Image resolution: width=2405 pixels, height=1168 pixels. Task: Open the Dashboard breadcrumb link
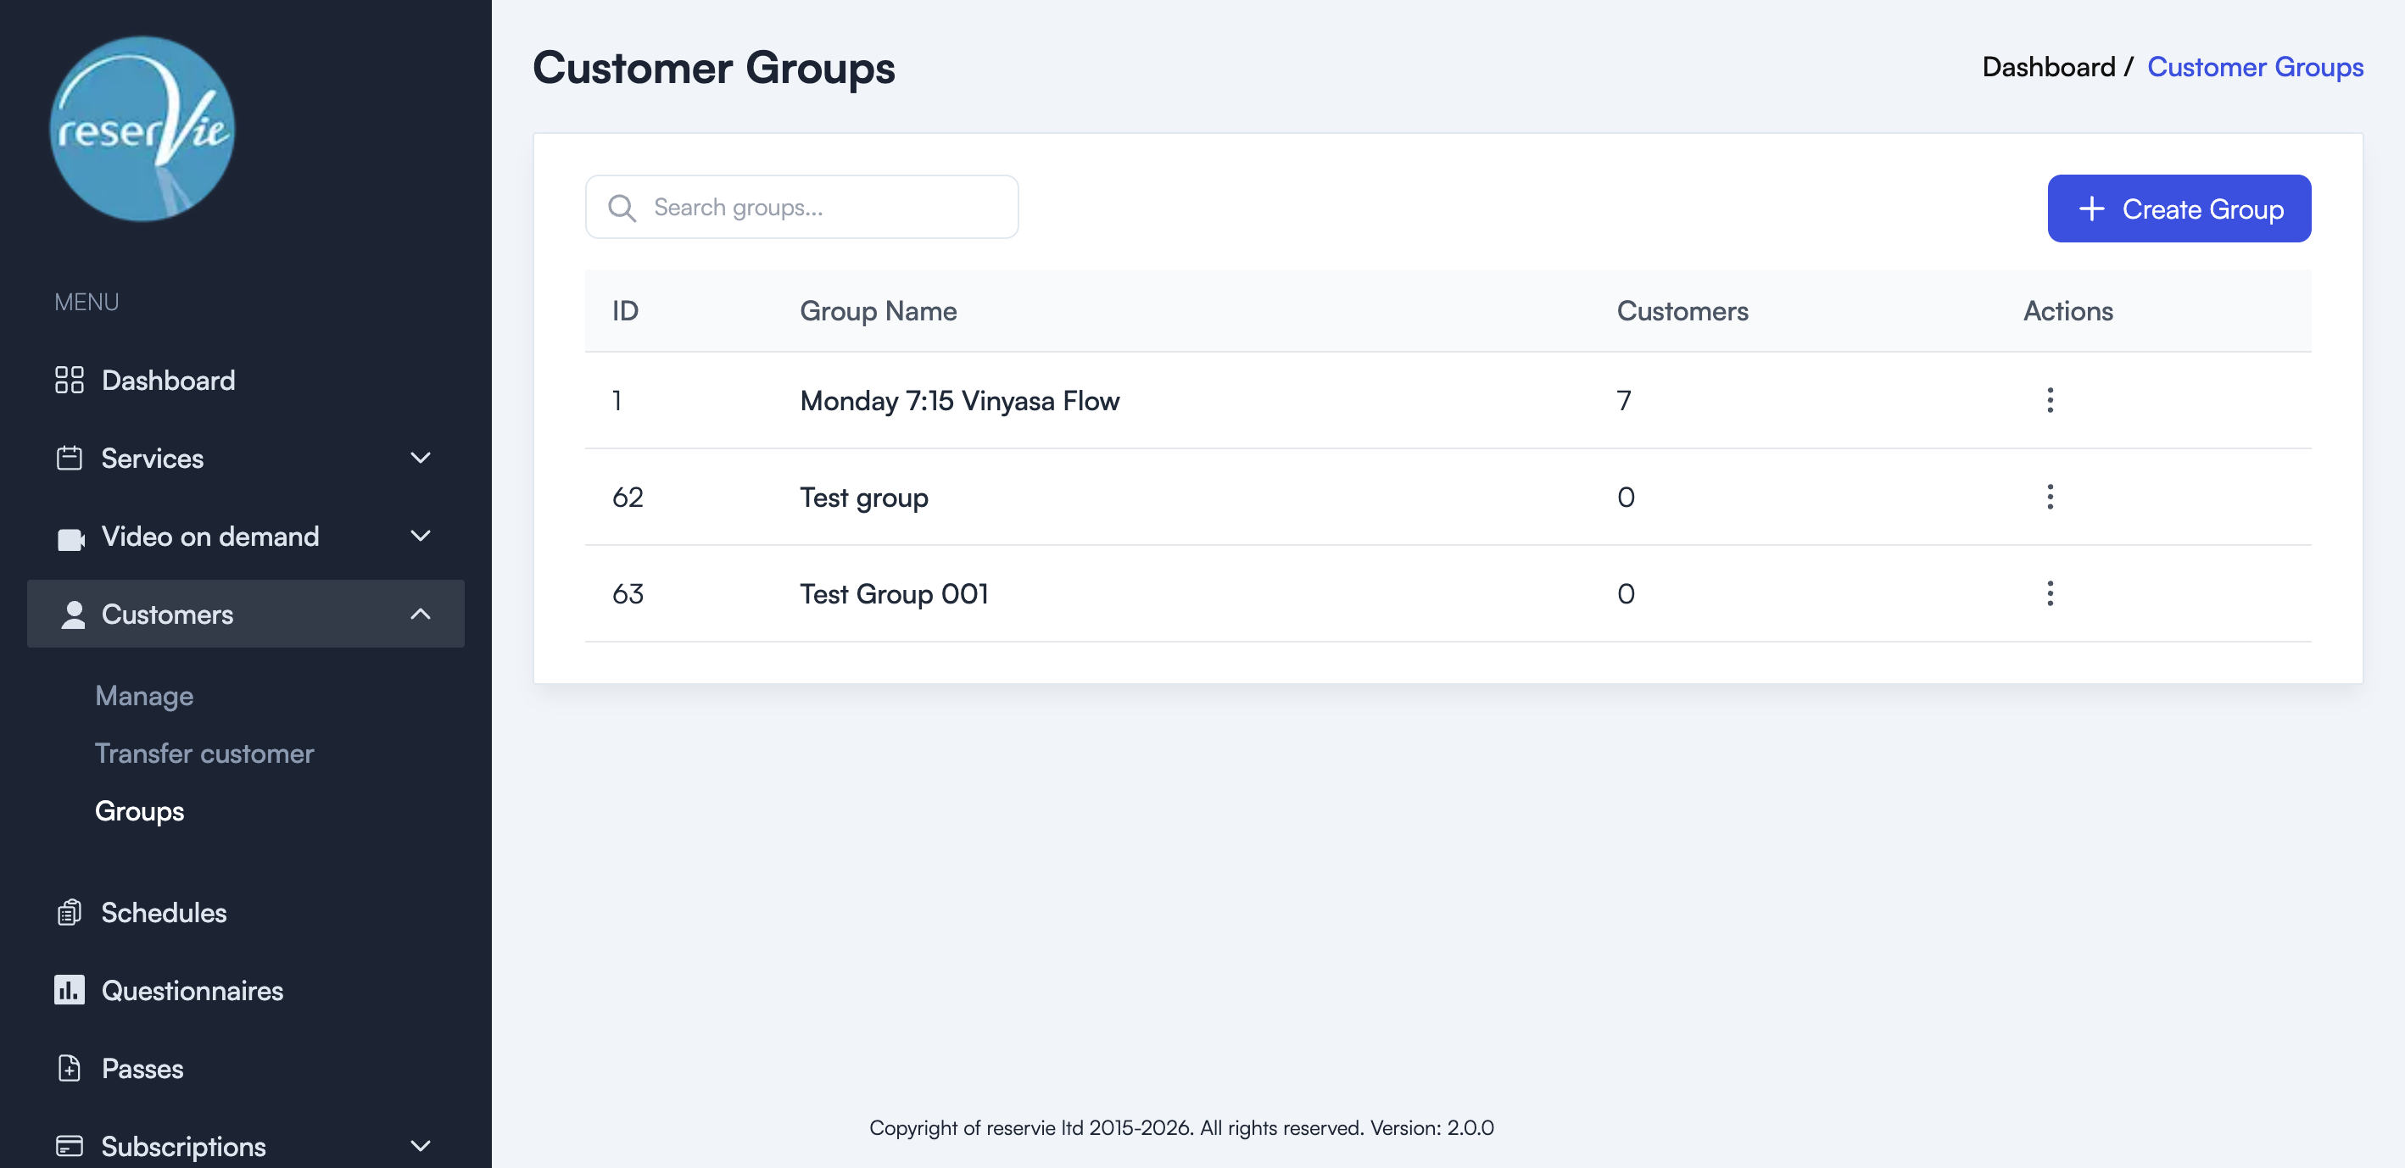point(2048,66)
